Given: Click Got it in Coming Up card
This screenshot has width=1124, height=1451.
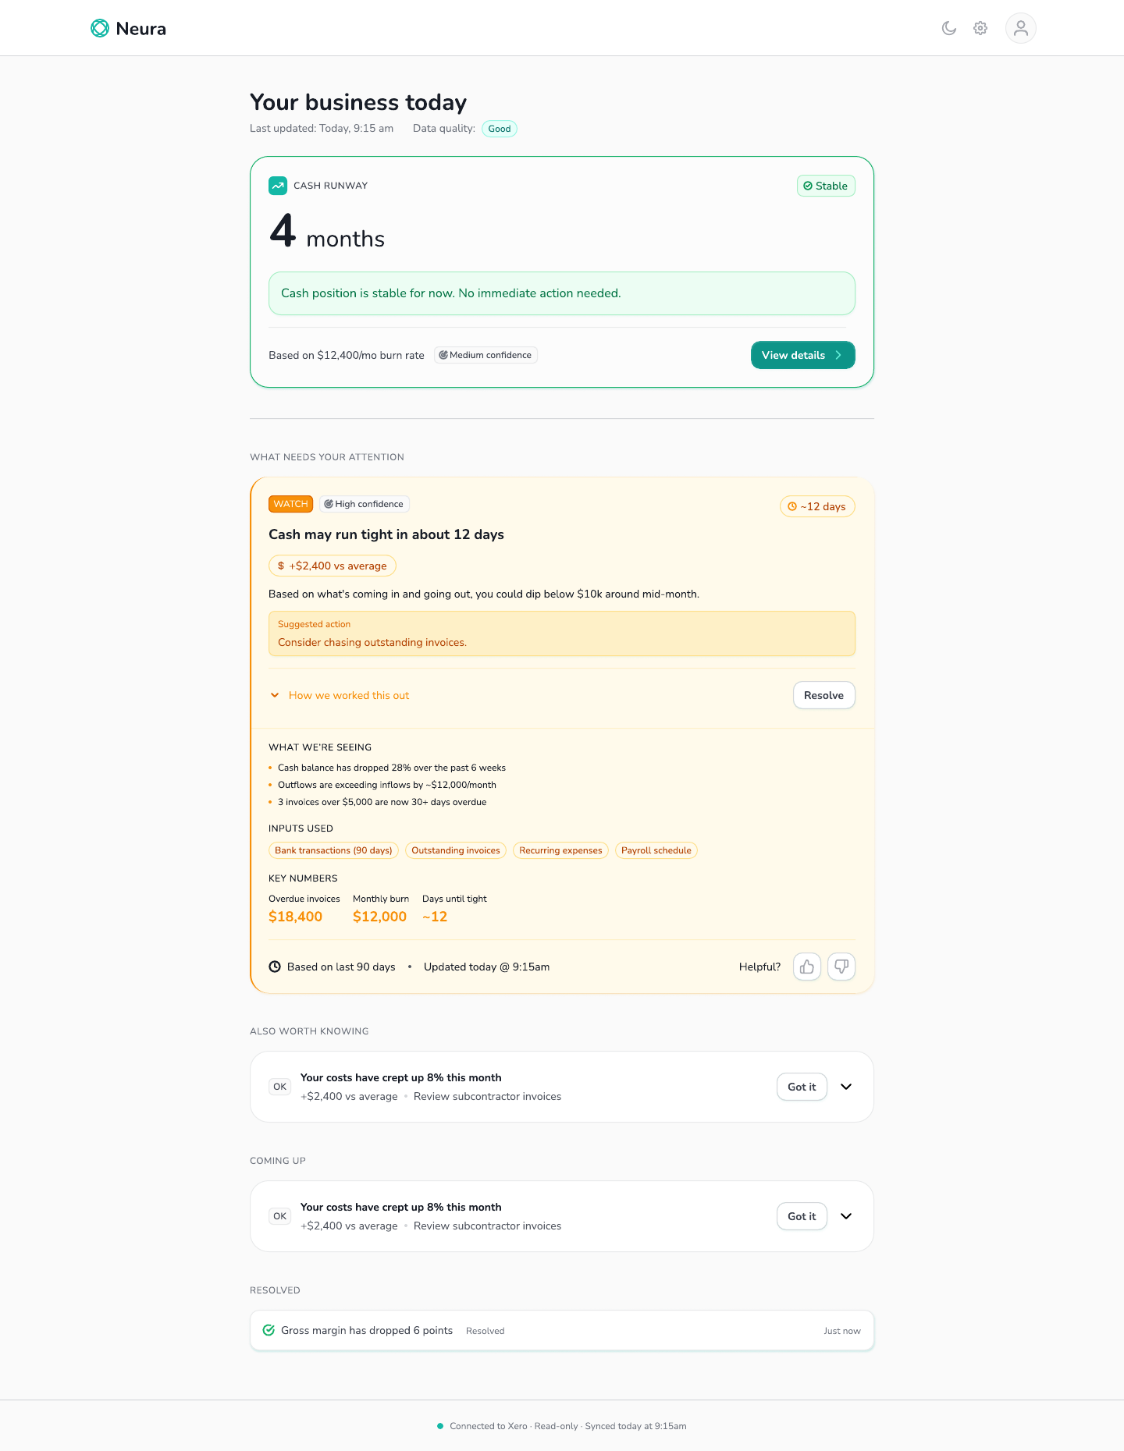Looking at the screenshot, I should click(x=802, y=1216).
